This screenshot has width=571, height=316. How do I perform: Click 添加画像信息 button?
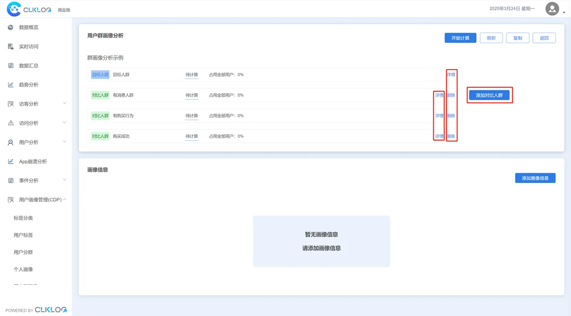point(535,178)
